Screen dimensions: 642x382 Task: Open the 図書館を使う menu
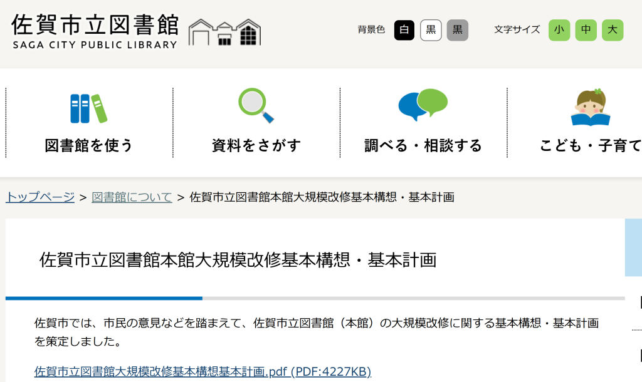89,145
